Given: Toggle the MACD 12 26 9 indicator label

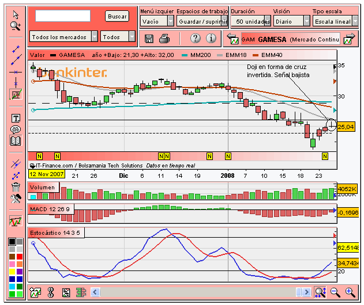Looking at the screenshot, I should click(51, 209).
